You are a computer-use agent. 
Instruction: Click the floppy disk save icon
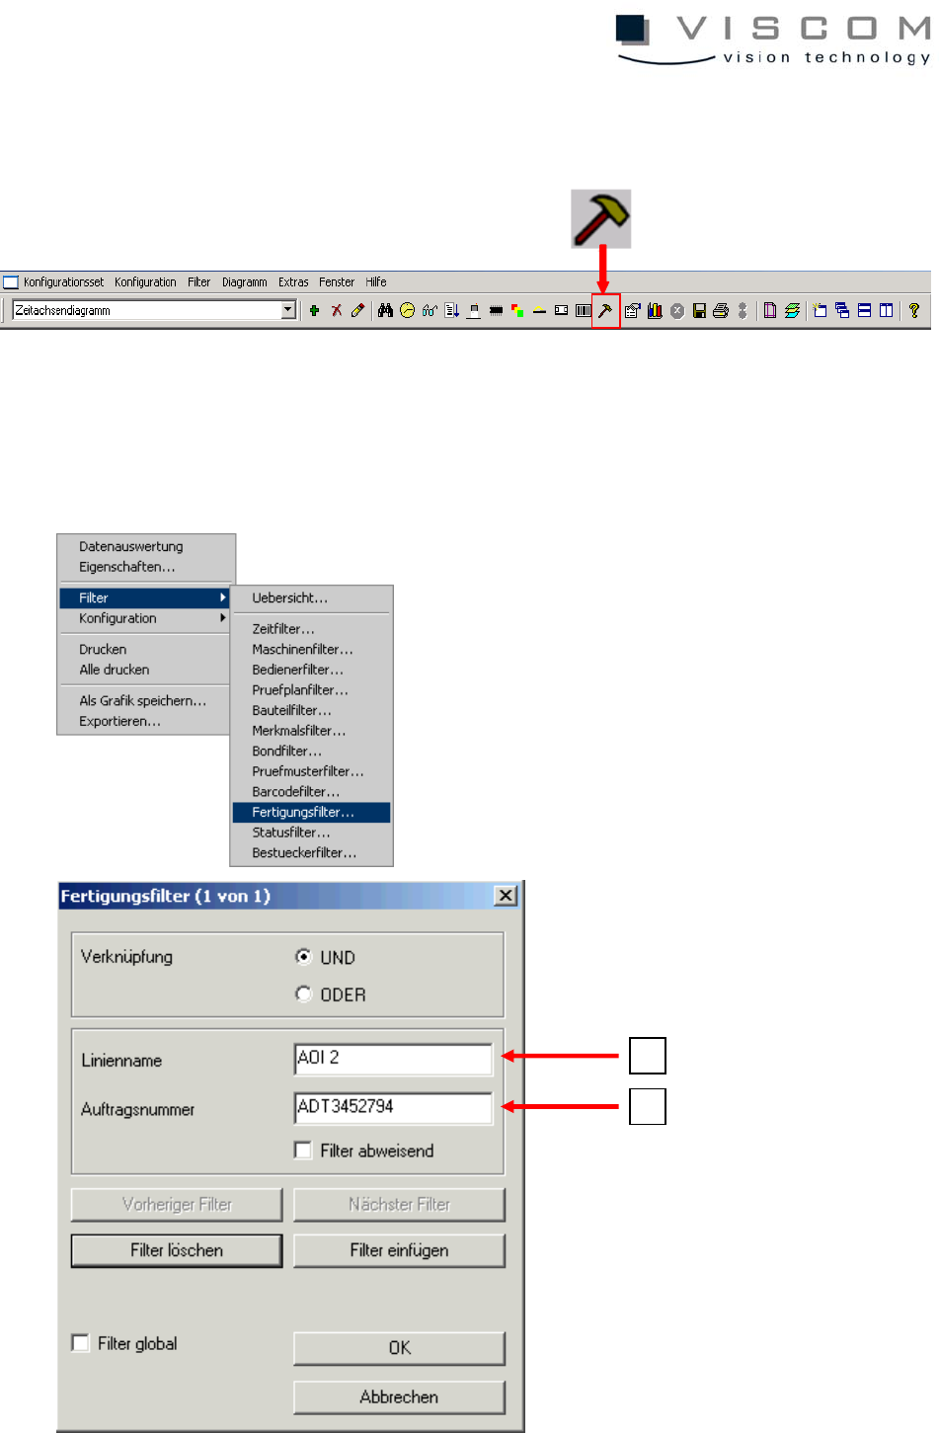tap(699, 310)
